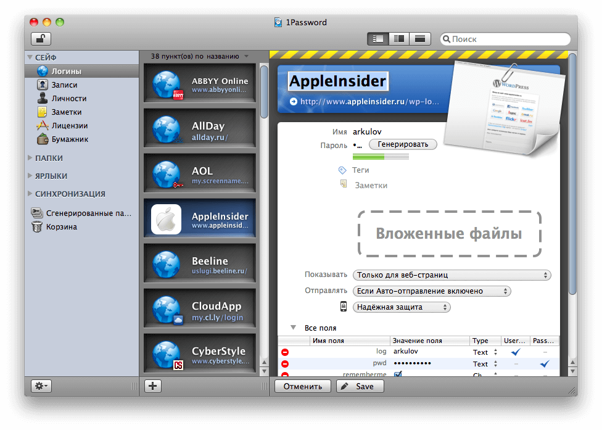The image size is (602, 430).
Task: Click the username value arkulov
Action: click(x=367, y=131)
